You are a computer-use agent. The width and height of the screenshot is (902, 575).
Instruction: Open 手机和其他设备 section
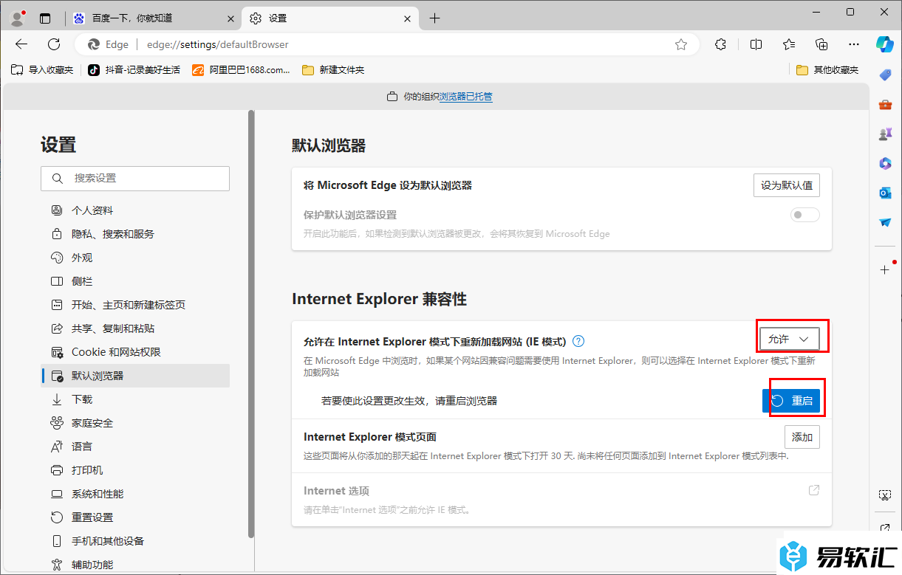click(135, 541)
